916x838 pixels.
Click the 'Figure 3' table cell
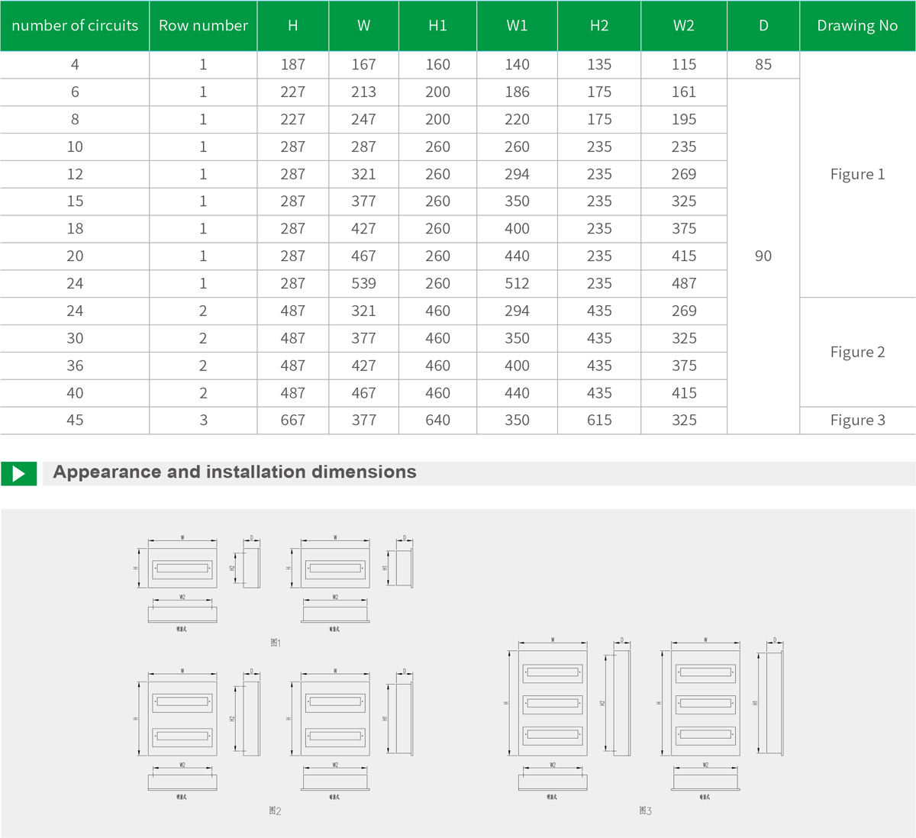[857, 421]
